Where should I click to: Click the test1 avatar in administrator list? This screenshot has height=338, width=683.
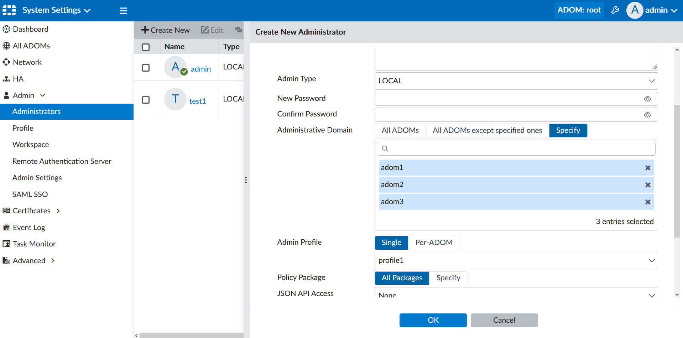coord(175,99)
